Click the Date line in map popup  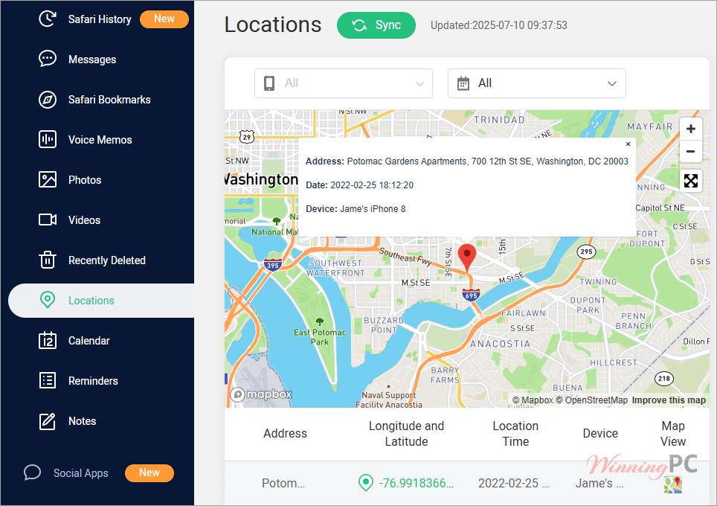pyautogui.click(x=359, y=185)
